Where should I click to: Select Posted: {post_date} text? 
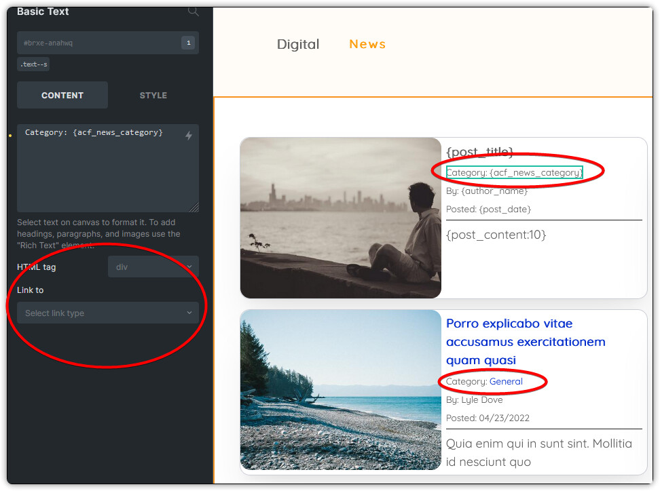(488, 209)
